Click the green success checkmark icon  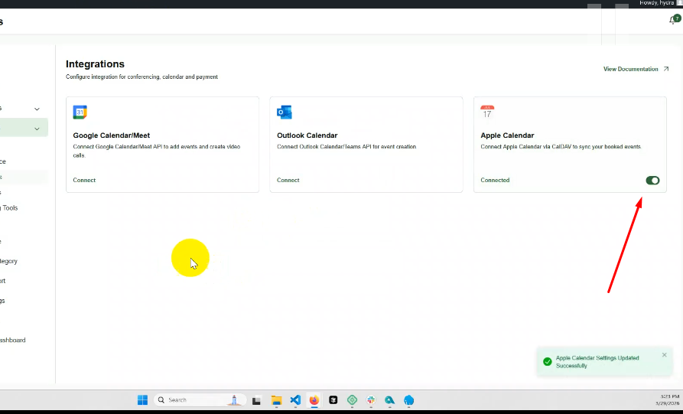[547, 361]
